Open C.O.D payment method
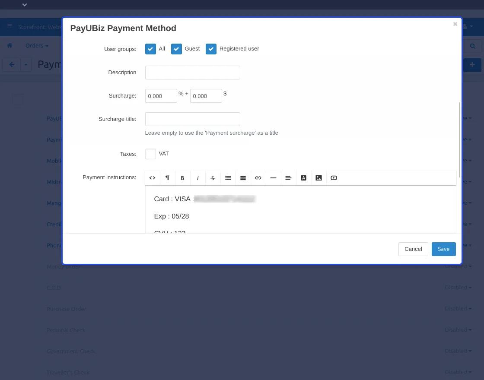 (54, 288)
